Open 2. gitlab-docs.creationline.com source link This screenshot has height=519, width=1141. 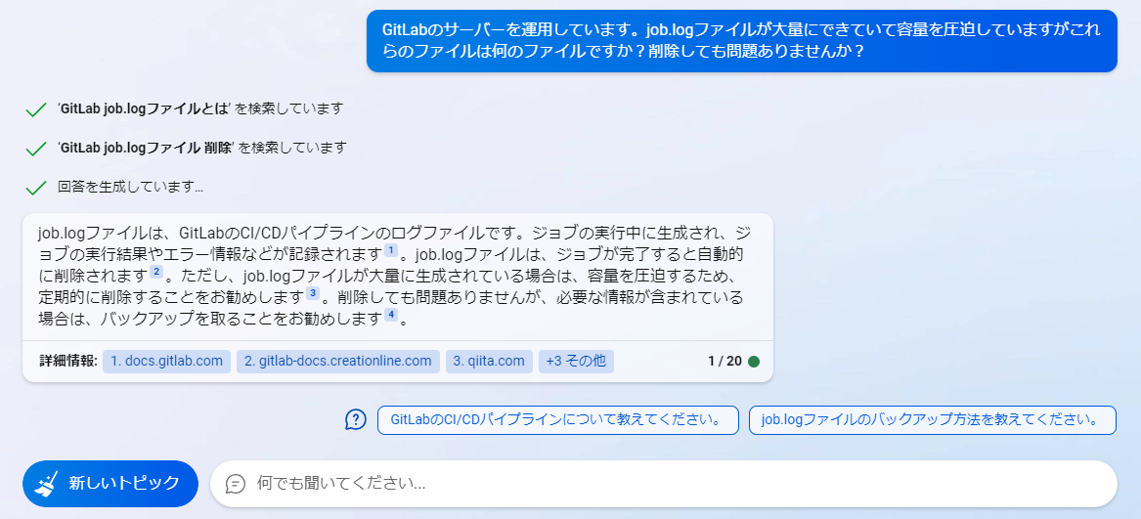pyautogui.click(x=338, y=362)
